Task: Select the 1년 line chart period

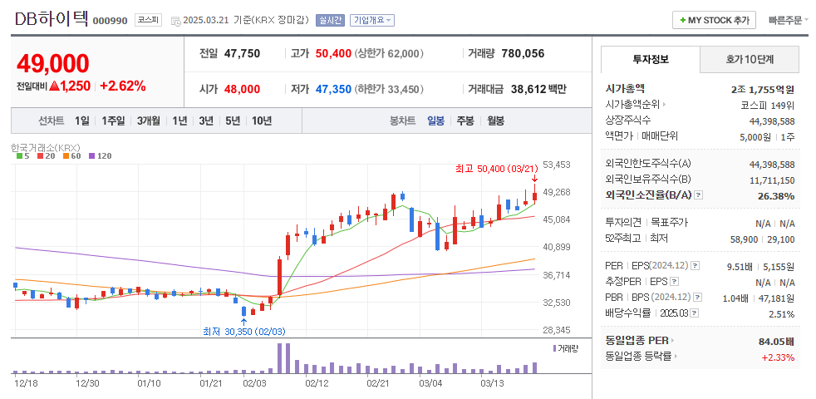Action: tap(179, 121)
